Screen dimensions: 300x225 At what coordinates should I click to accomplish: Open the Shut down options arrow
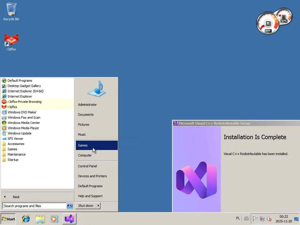[x=98, y=206]
